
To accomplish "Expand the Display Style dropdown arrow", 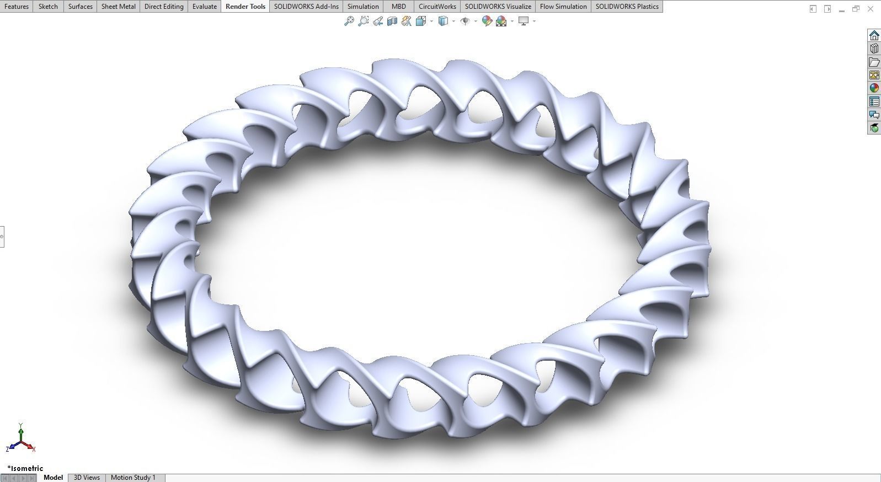I will tap(453, 21).
